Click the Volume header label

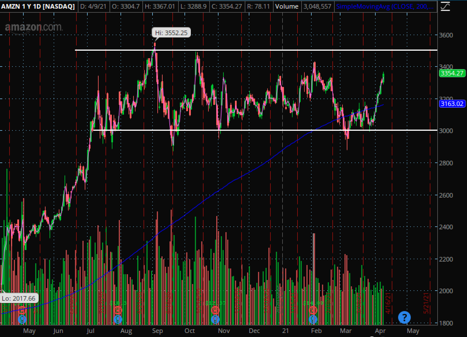click(287, 6)
